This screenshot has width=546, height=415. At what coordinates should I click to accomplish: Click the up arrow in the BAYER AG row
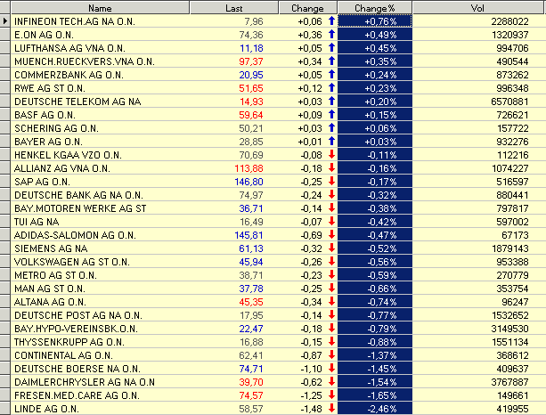331,141
